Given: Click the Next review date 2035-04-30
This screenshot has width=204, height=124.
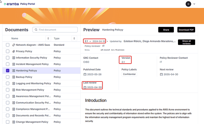Looking at the screenshot, I should (171, 74).
